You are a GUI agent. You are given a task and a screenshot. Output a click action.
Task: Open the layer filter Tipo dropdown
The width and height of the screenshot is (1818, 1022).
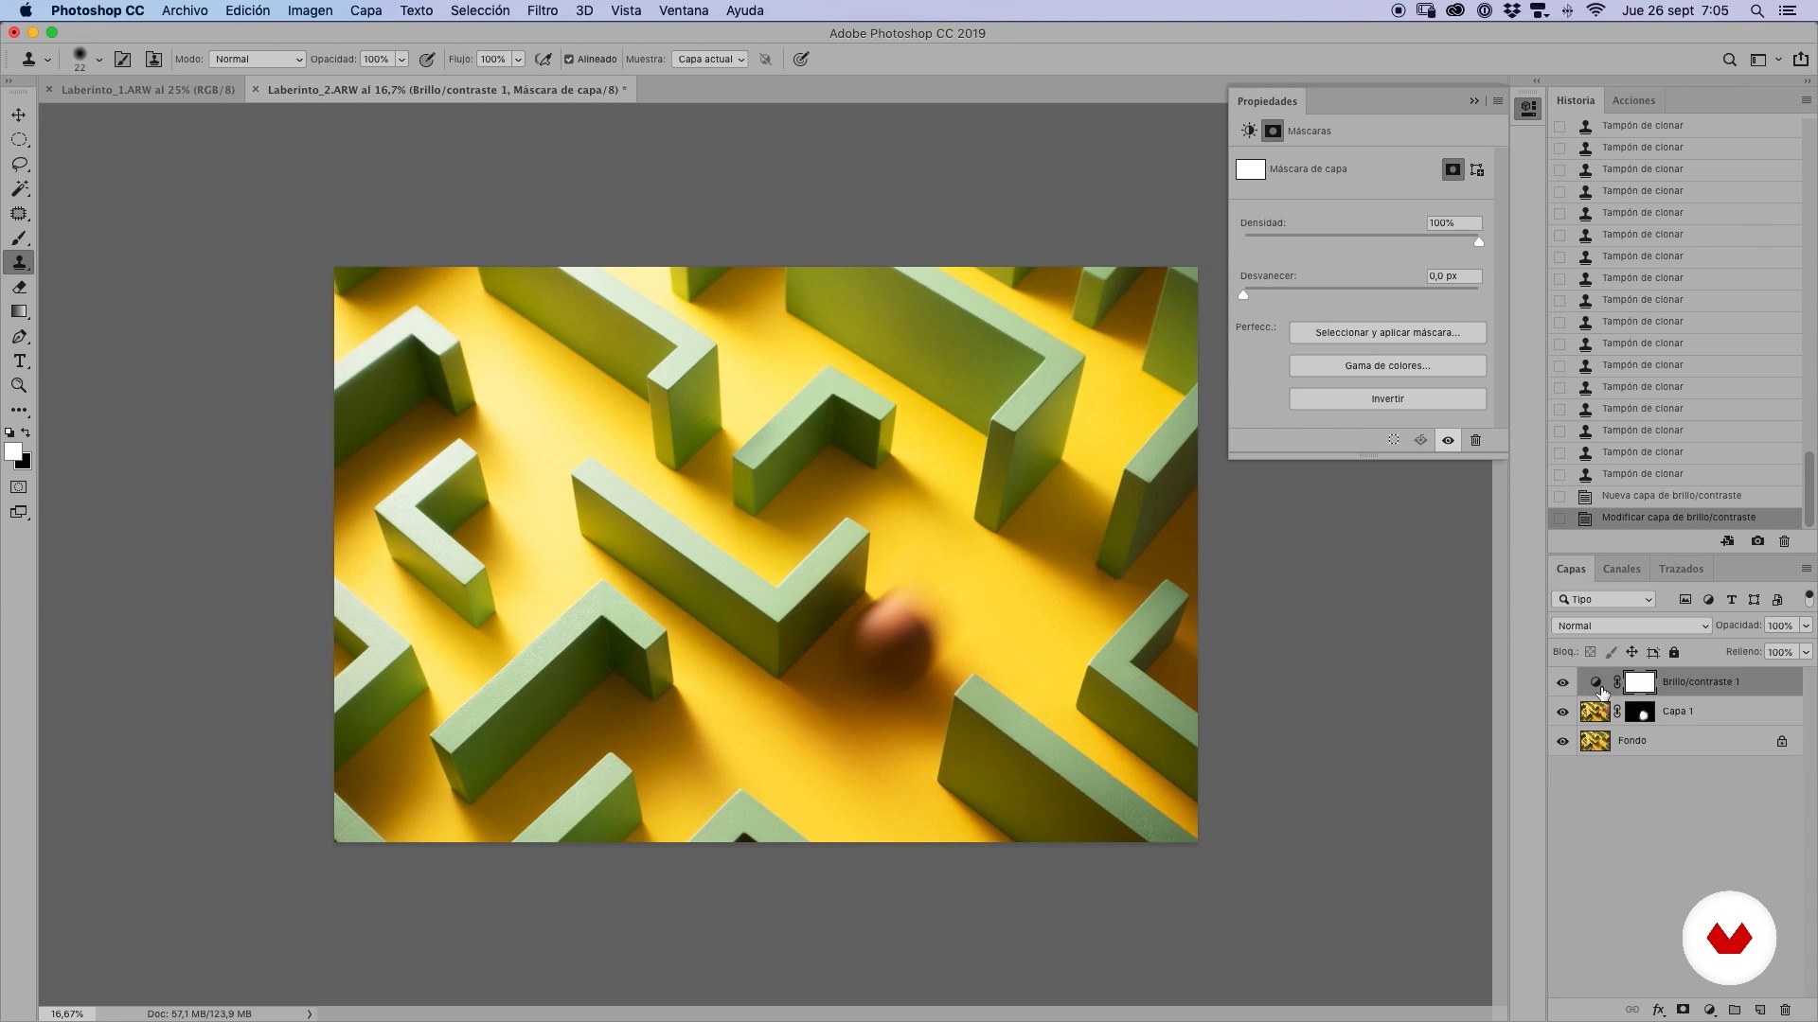coord(1603,600)
